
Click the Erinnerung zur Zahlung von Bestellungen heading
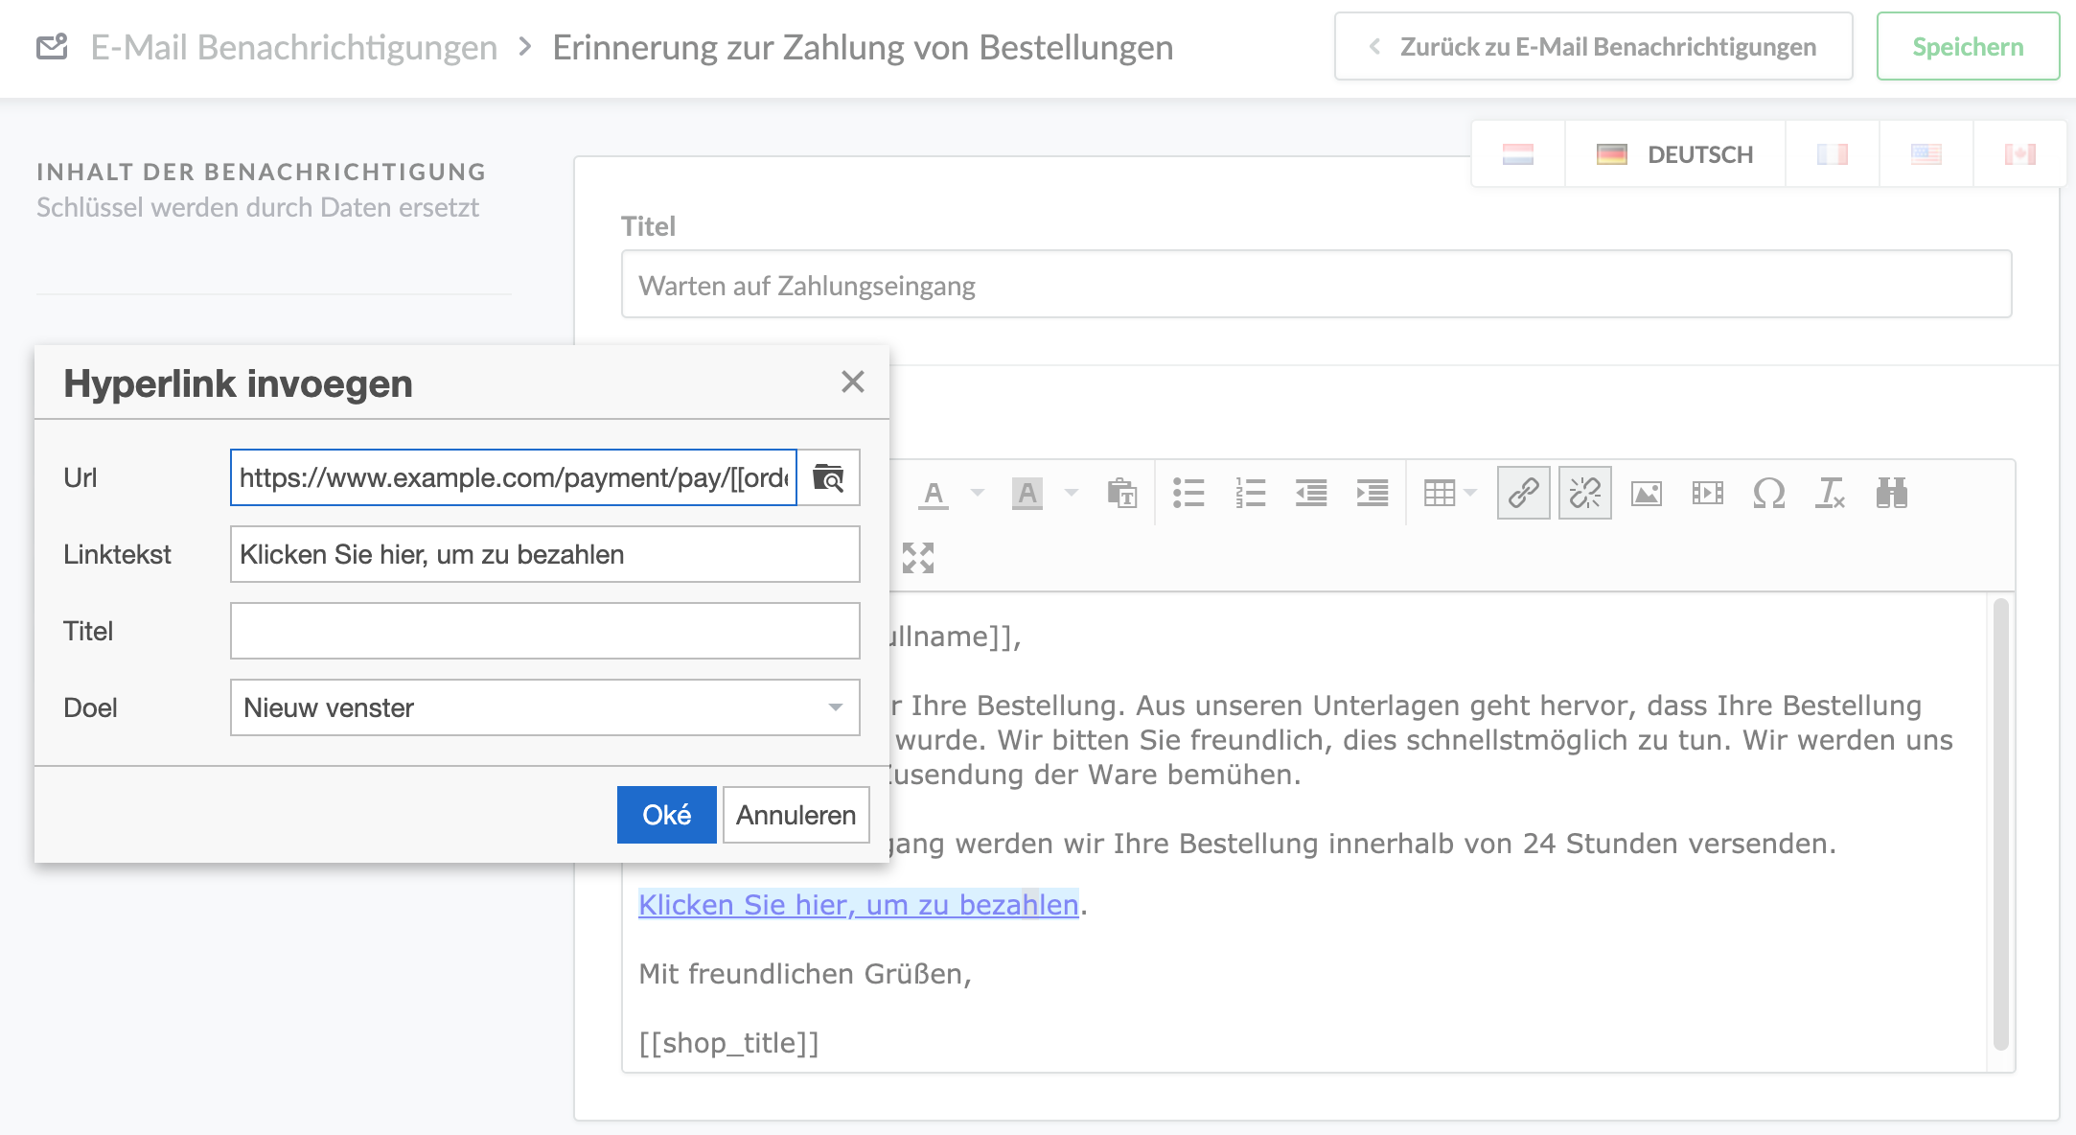[863, 47]
